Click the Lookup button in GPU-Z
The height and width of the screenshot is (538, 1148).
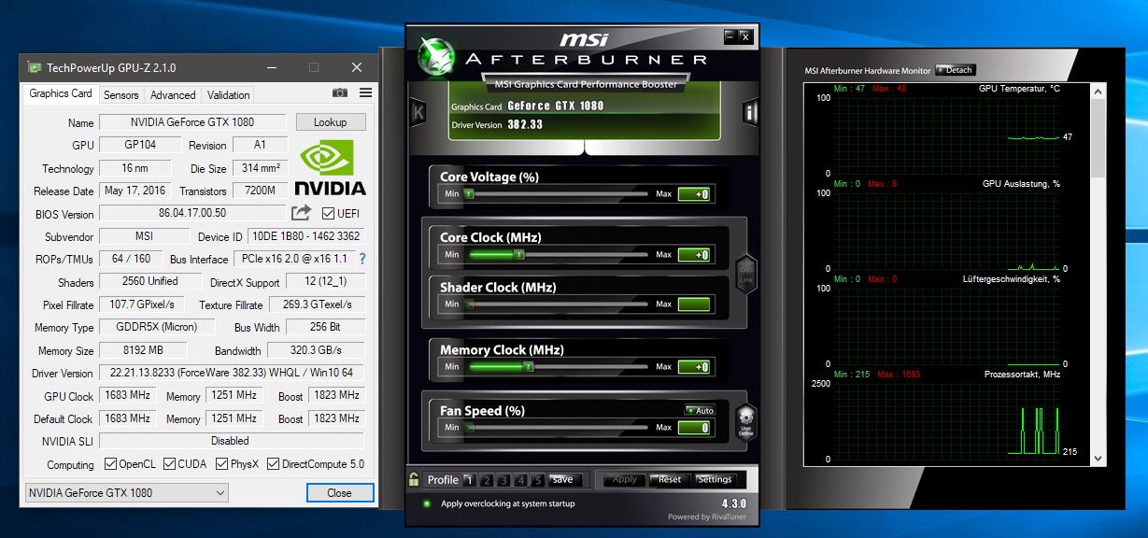pyautogui.click(x=331, y=122)
